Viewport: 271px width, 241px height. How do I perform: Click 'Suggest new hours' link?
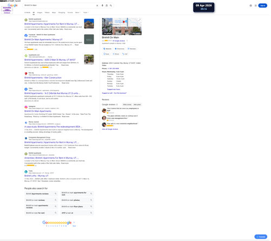pos(114,90)
